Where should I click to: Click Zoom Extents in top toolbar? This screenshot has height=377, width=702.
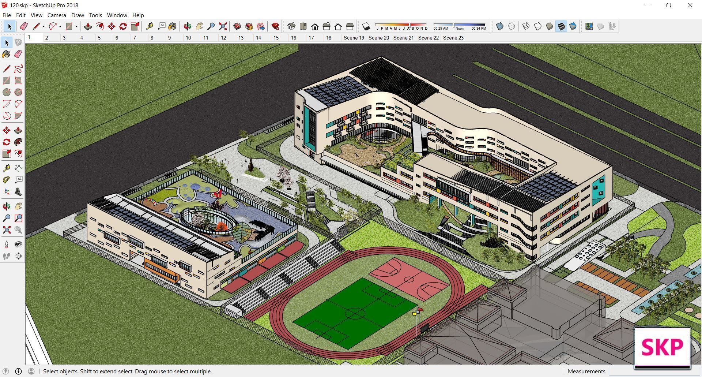tap(223, 26)
